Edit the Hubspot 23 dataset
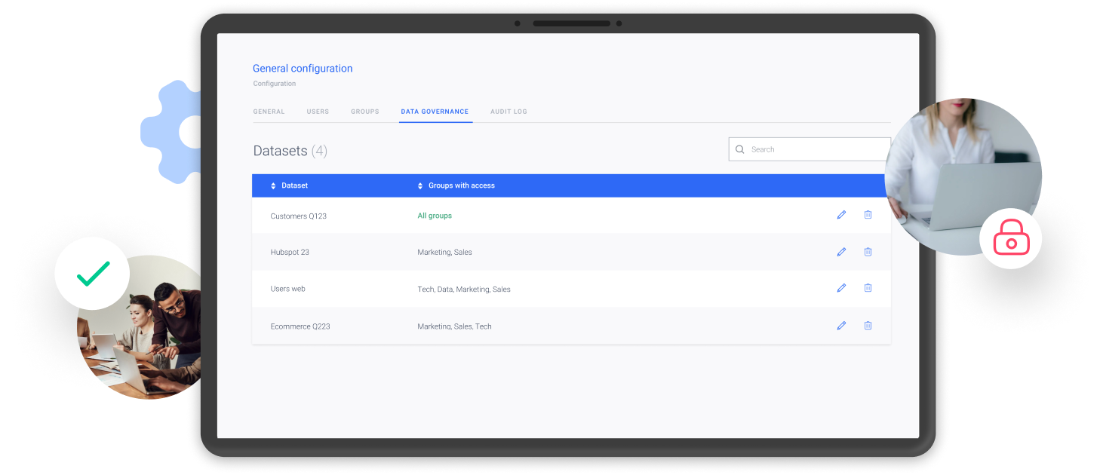The image size is (1100, 475). pyautogui.click(x=841, y=252)
